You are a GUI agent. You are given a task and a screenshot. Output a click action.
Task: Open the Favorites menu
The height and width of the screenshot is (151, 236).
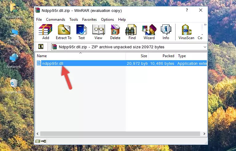(x=89, y=20)
